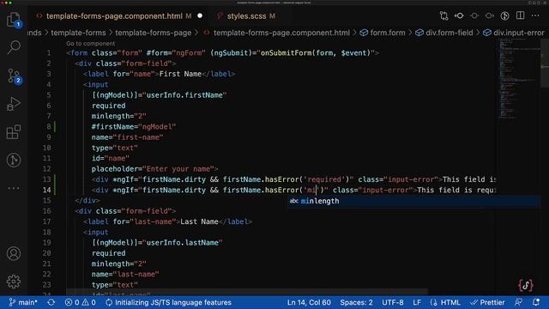Click the name="last-name" attribute on line 22
549x309 pixels.
point(125,274)
